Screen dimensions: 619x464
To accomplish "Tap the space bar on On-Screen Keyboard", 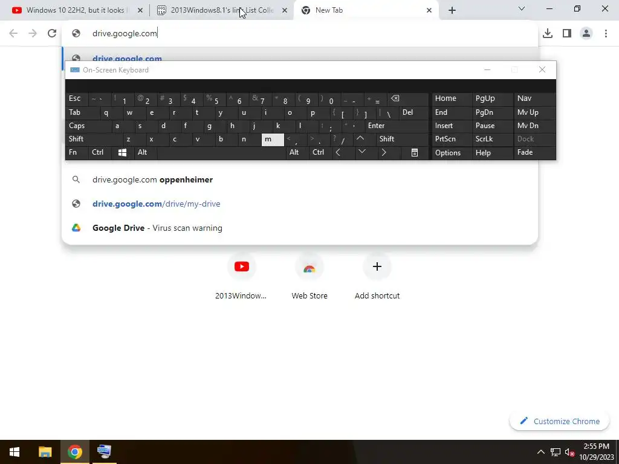I will coord(221,153).
